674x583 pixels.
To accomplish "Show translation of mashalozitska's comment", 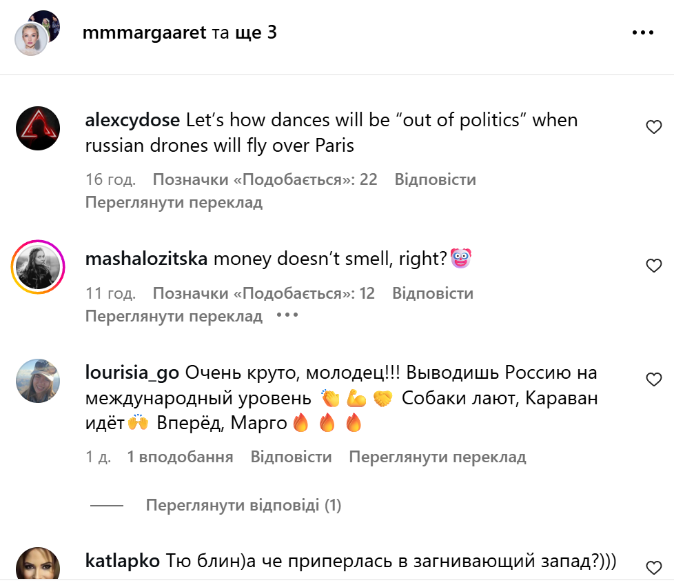I will (x=174, y=316).
